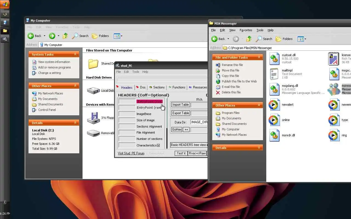Click E-mail this file task
This screenshot has height=219, width=351.
click(231, 87)
